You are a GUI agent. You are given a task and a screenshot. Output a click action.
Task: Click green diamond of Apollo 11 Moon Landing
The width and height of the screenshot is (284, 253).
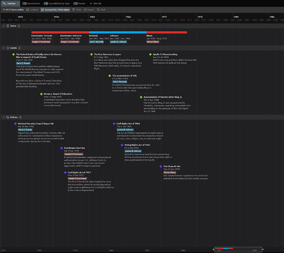point(150,54)
